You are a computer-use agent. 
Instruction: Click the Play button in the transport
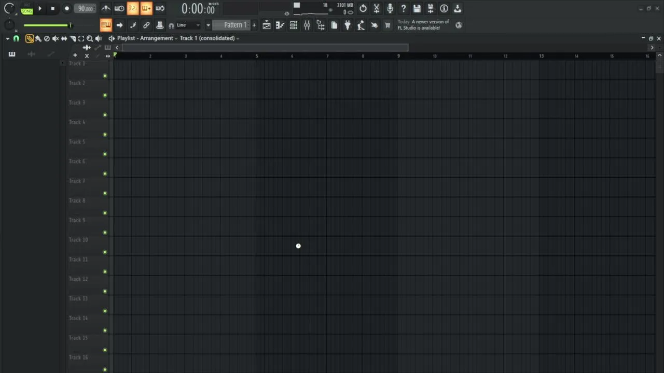40,9
